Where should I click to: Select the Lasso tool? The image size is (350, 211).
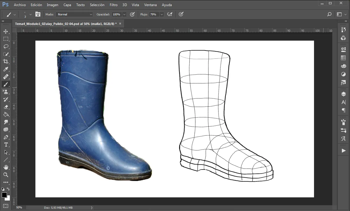6,46
